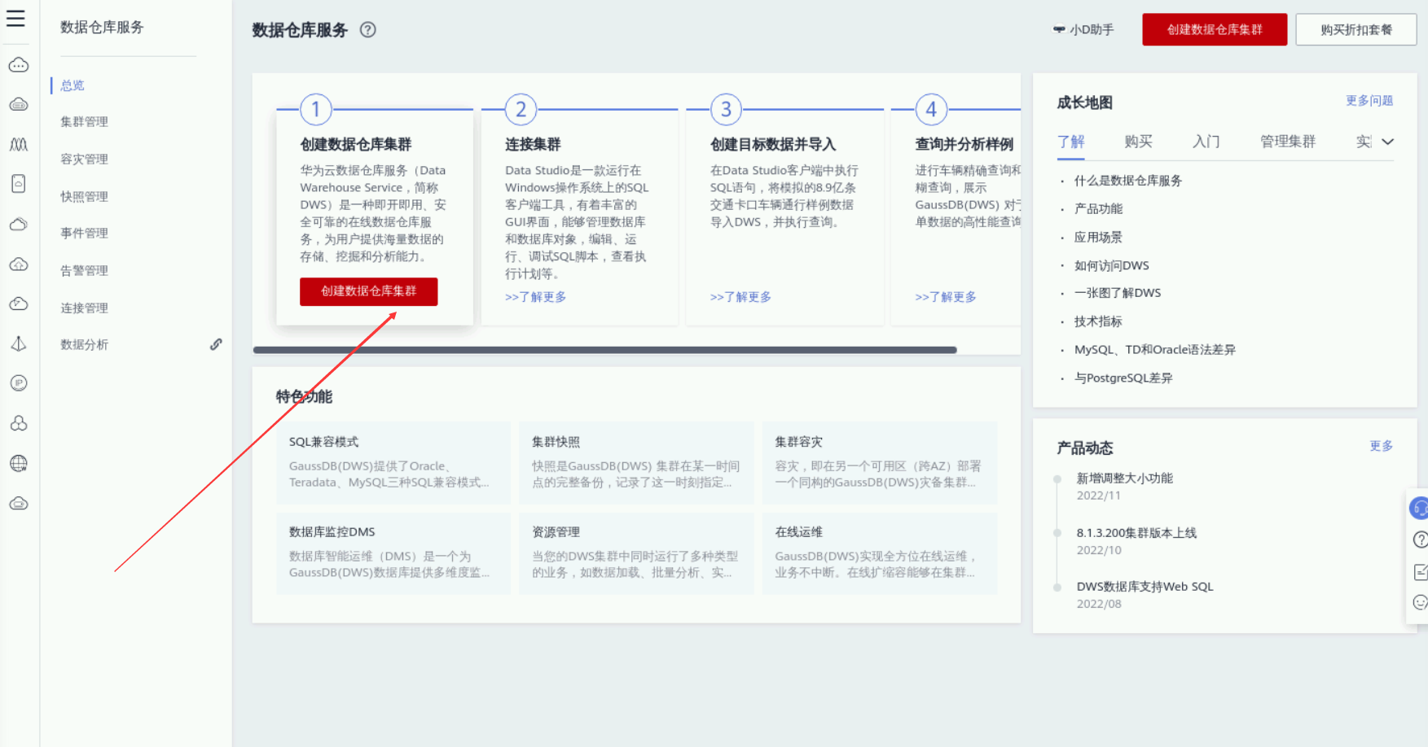Click the link icon next to 数据分析
Viewport: 1428px width, 747px height.
pyautogui.click(x=216, y=344)
